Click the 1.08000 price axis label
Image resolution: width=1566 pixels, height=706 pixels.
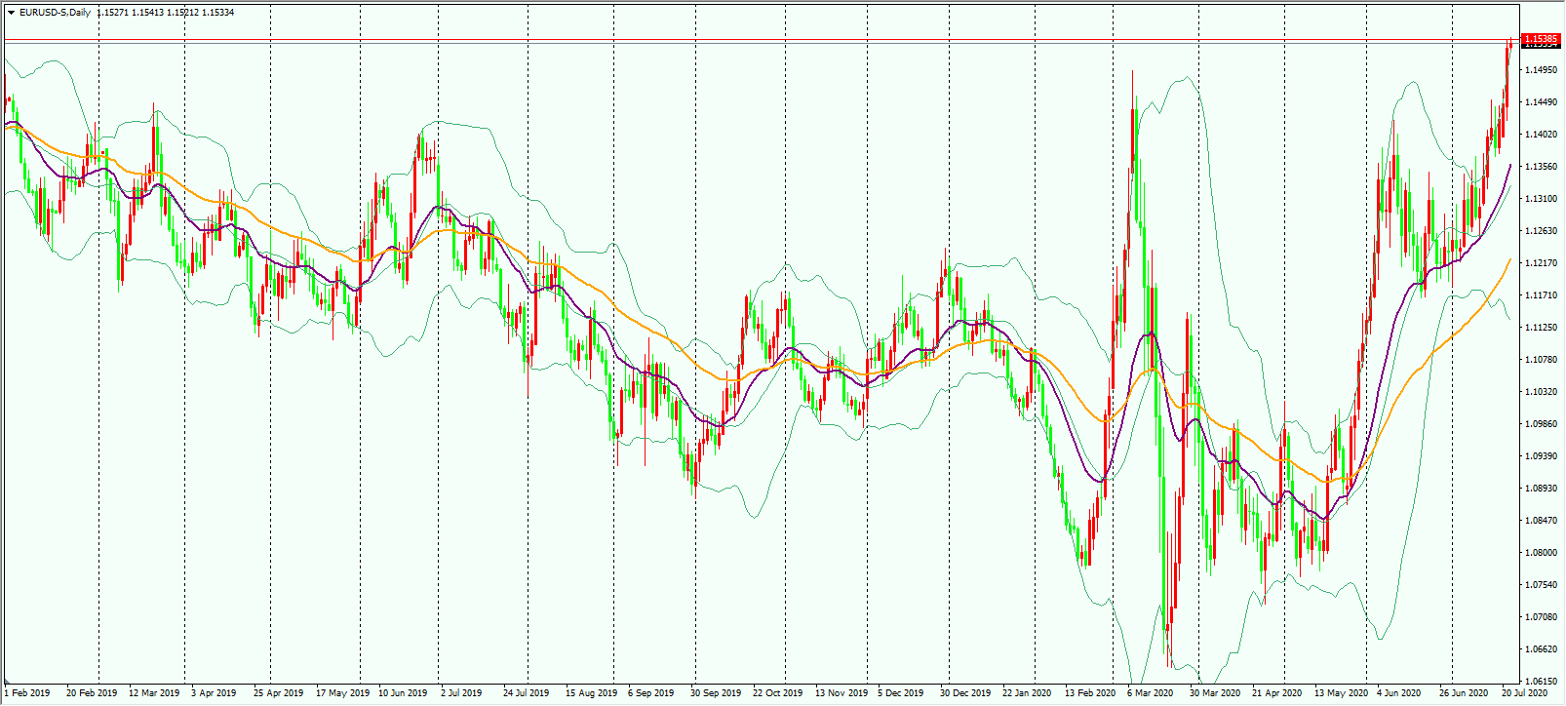[x=1541, y=553]
